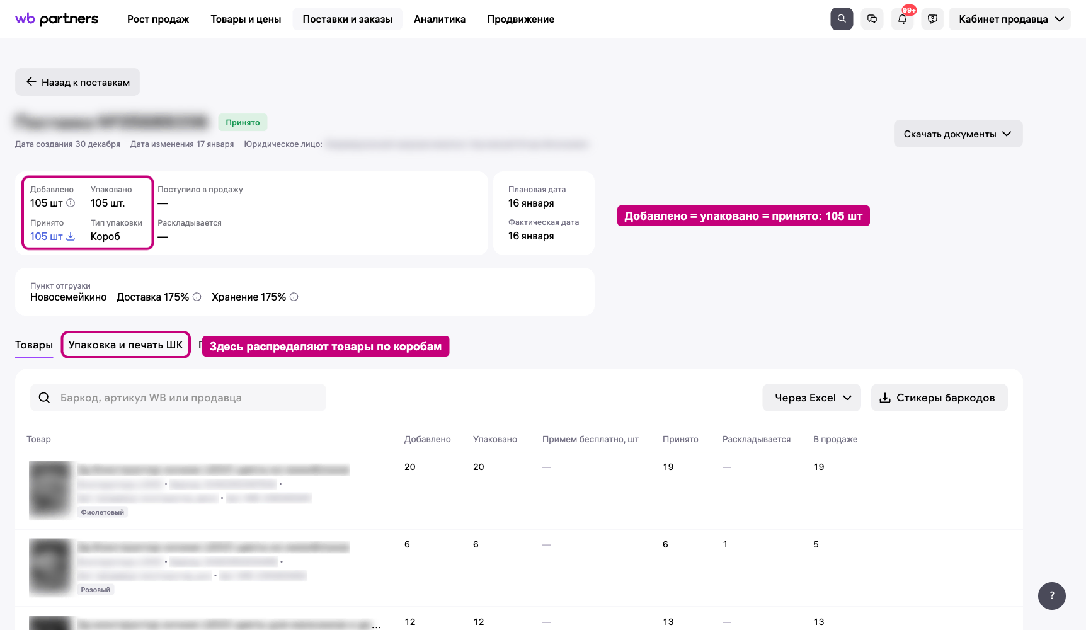The width and height of the screenshot is (1086, 630).
Task: Switch to Упаковка и печать ШК tab
Action: (x=126, y=345)
